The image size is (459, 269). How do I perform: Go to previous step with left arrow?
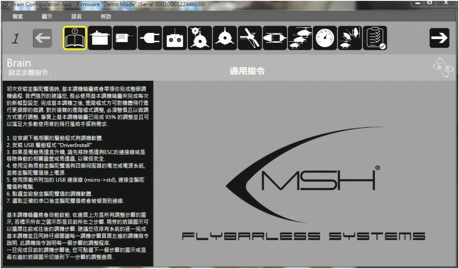click(x=43, y=38)
